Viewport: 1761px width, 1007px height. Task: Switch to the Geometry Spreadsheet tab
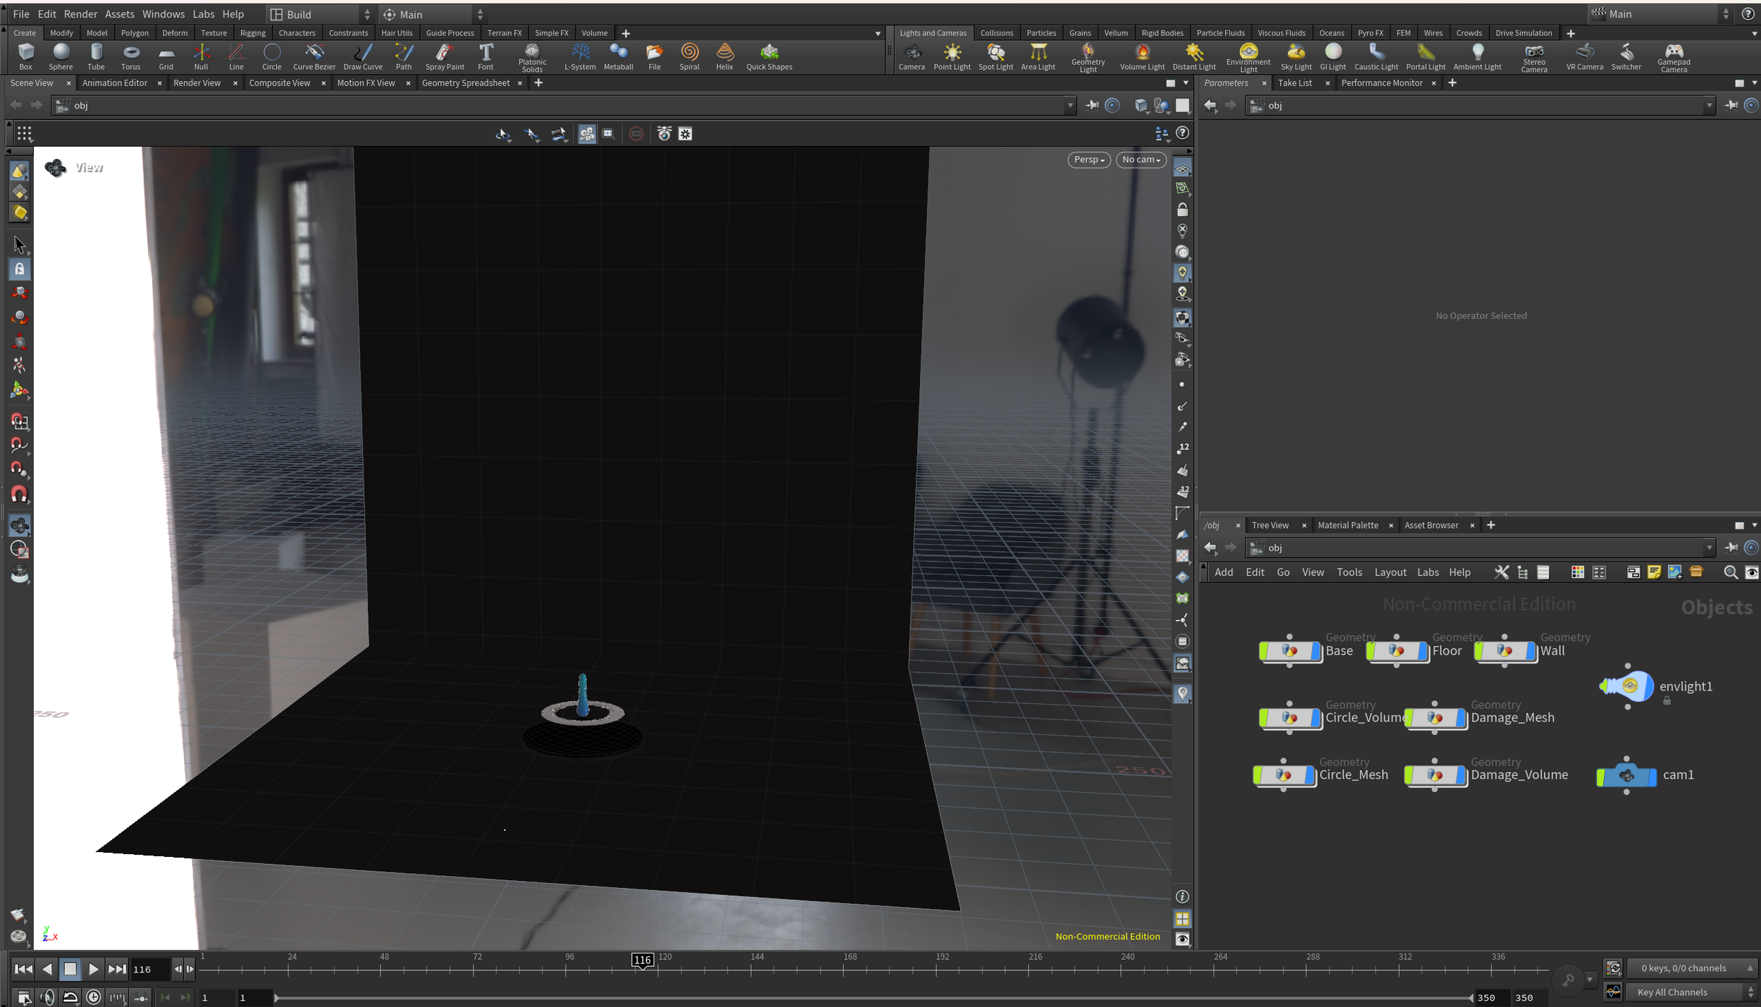click(x=465, y=83)
